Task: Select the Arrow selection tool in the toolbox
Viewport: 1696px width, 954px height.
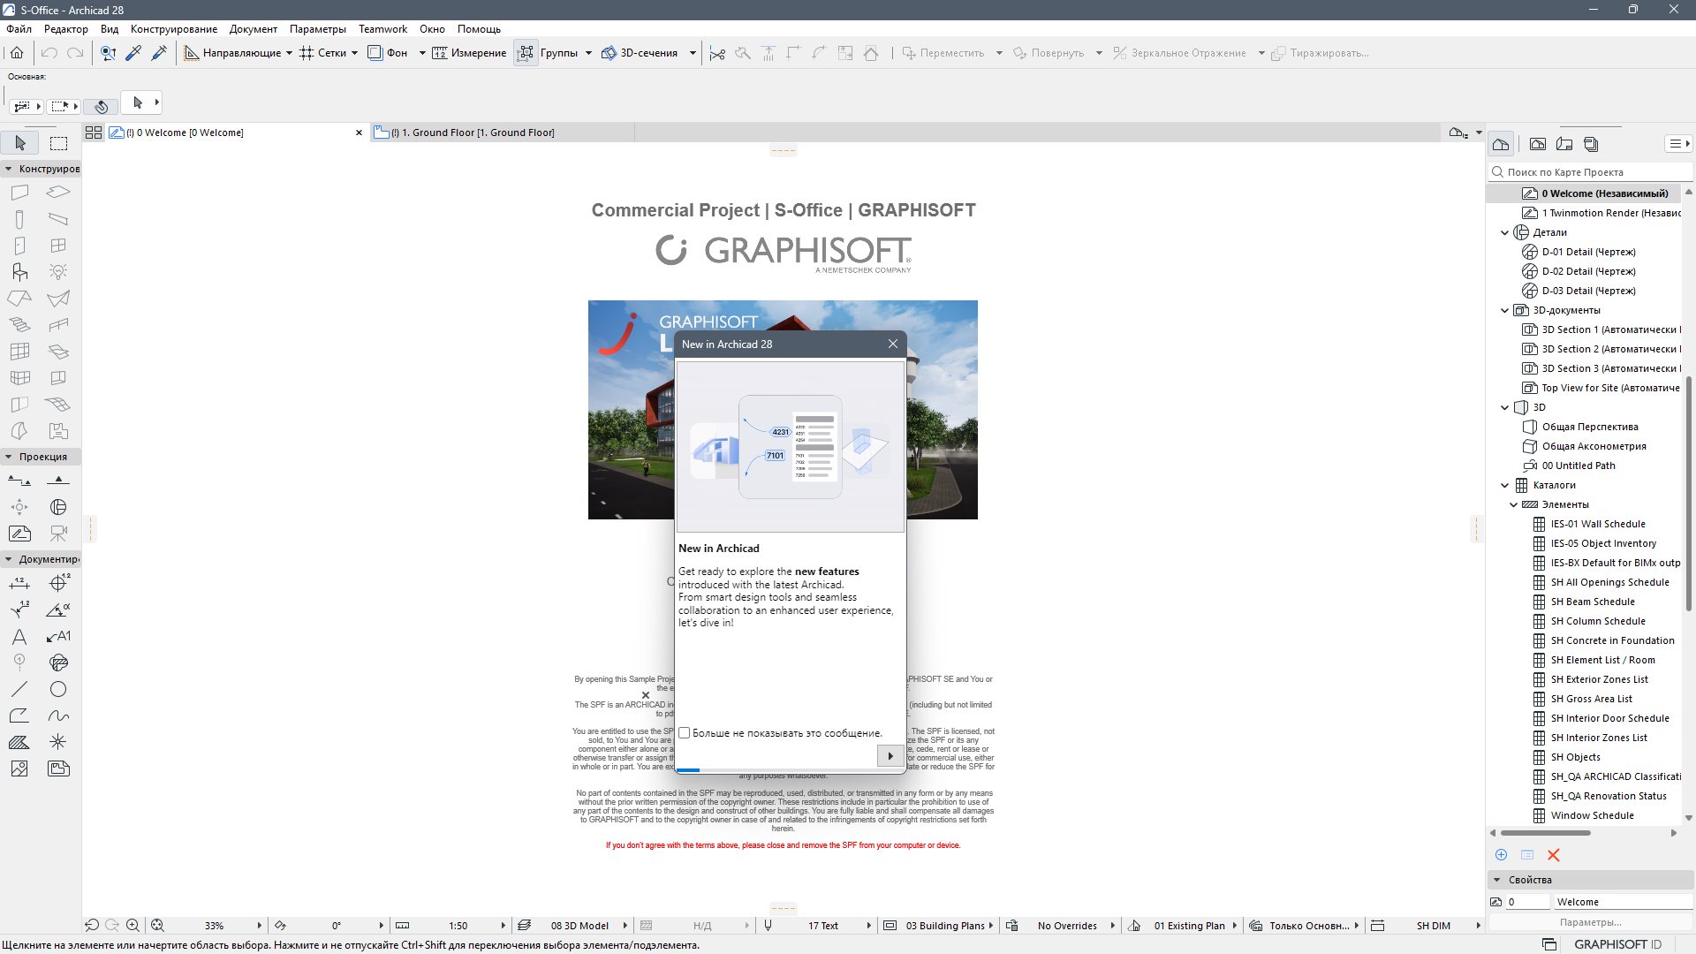Action: coord(20,143)
